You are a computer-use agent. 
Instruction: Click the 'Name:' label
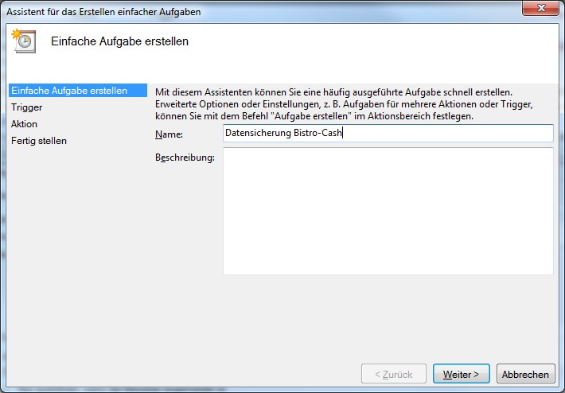point(169,134)
